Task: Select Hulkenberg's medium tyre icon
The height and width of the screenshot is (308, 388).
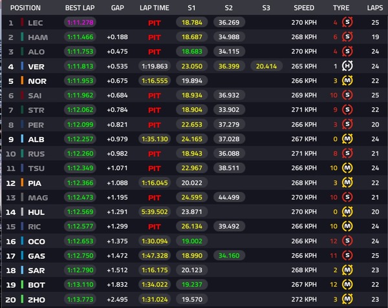Action: (349, 211)
